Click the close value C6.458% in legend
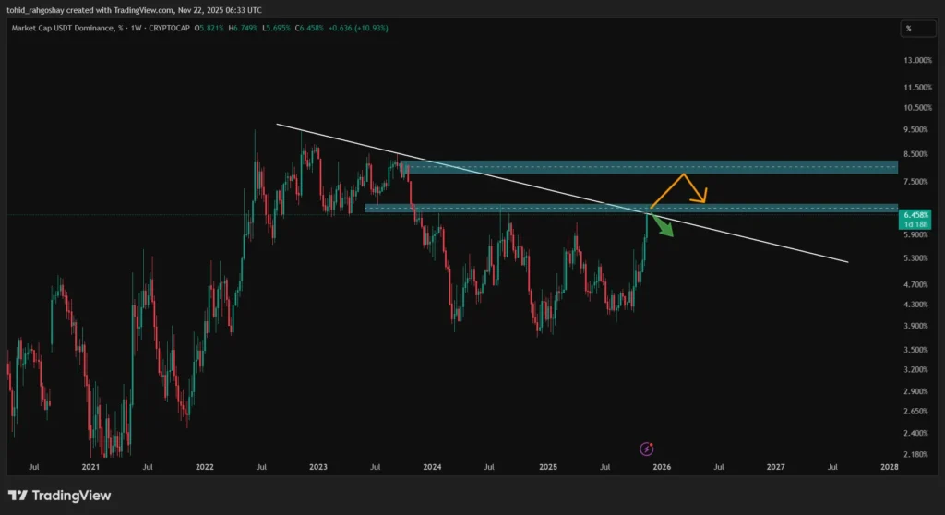The image size is (945, 515). (x=341, y=29)
